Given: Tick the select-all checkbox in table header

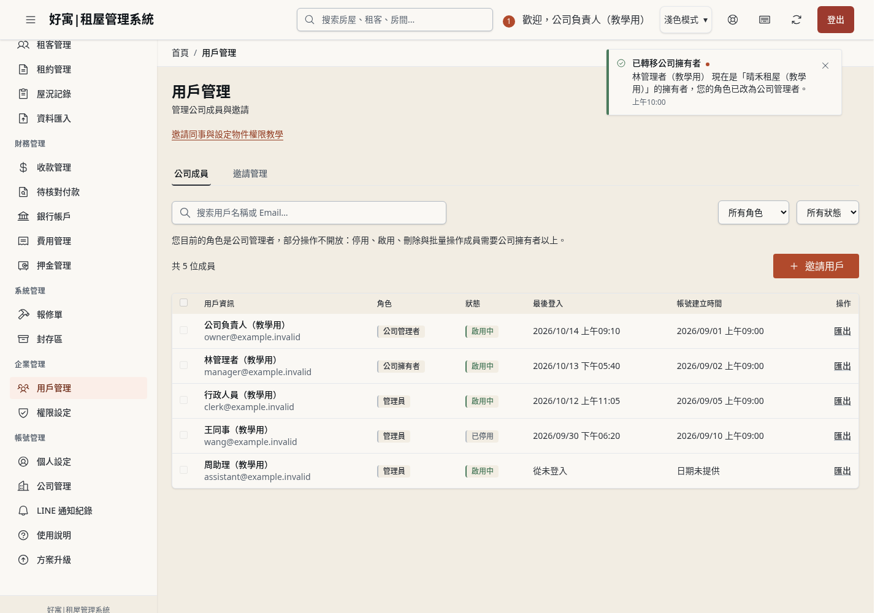Looking at the screenshot, I should [x=183, y=303].
